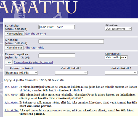Click the 'Asiayhteys:' label
The width and height of the screenshot is (138, 117).
click(x=113, y=54)
